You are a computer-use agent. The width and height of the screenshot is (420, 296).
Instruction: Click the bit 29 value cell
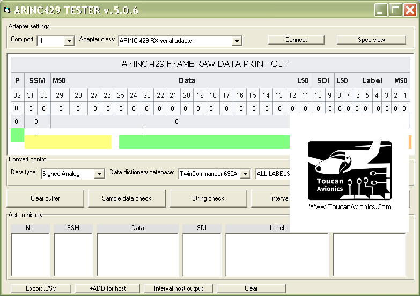pyautogui.click(x=60, y=108)
